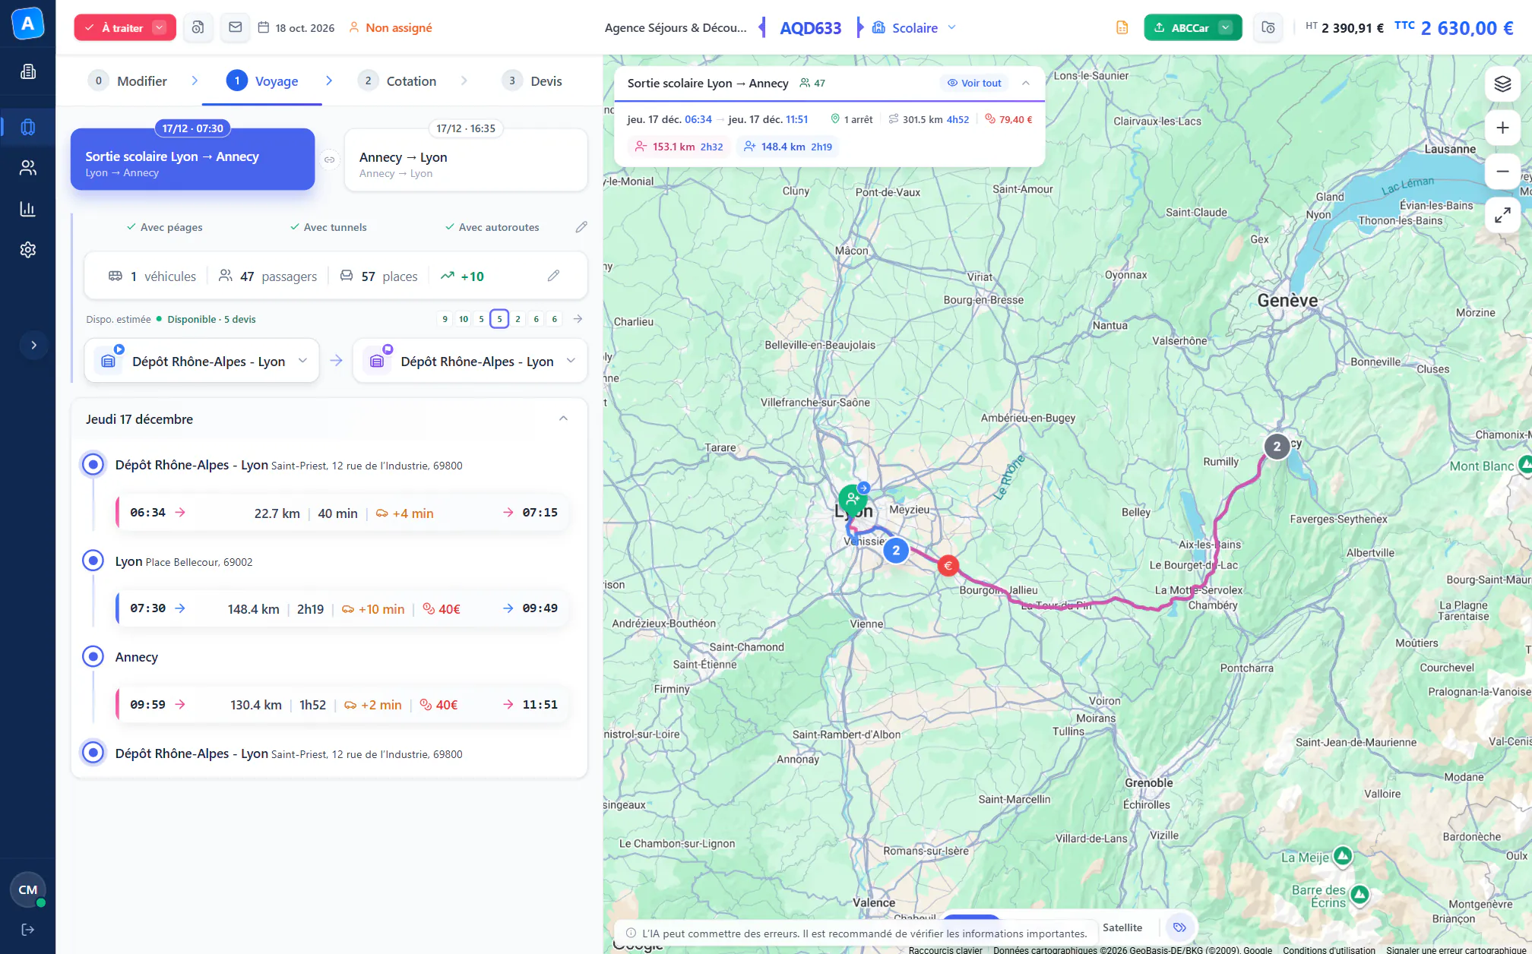Open the Scolaire trip type dropdown

point(951,27)
